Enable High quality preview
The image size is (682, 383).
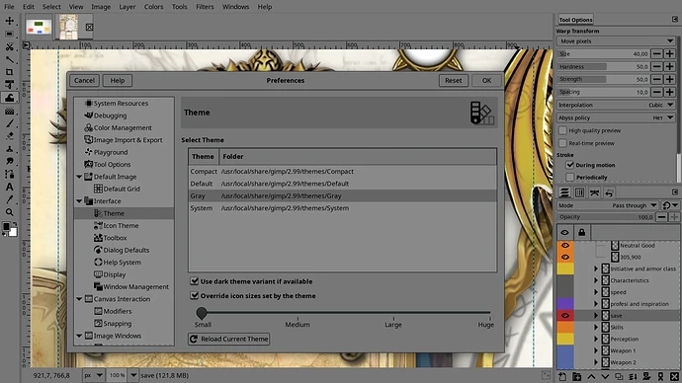click(562, 130)
